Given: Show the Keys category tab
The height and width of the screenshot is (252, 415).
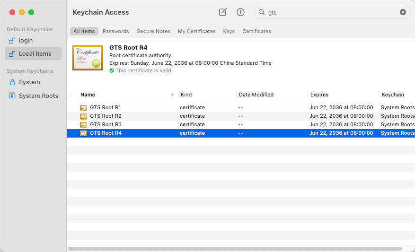Looking at the screenshot, I should point(229,31).
